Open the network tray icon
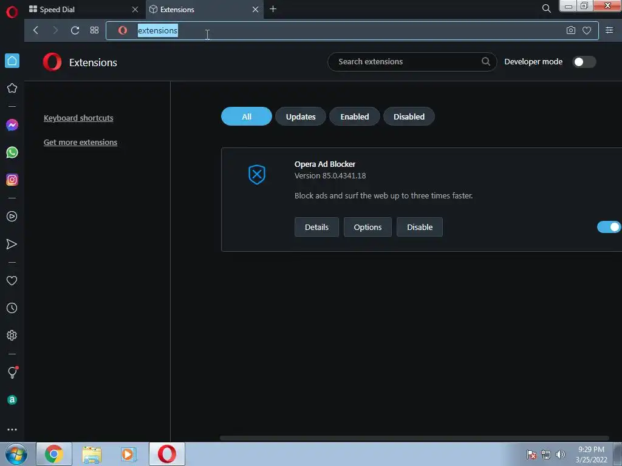This screenshot has height=466, width=622. point(546,454)
